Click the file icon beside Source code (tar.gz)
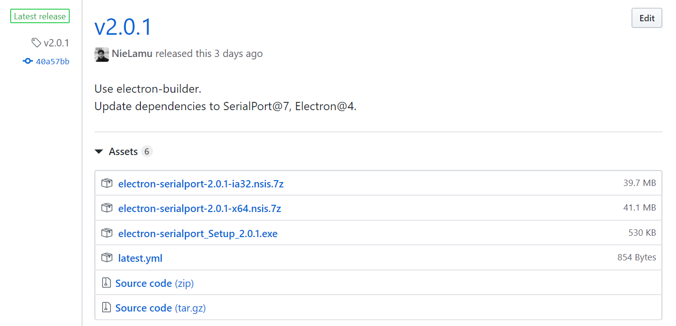Image resolution: width=676 pixels, height=326 pixels. [106, 307]
